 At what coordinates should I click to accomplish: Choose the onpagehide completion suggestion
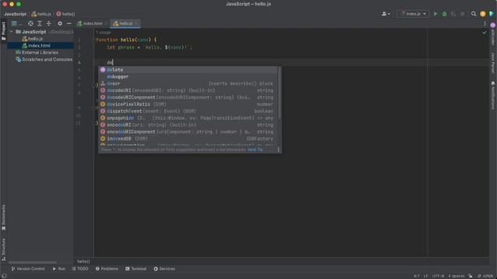pyautogui.click(x=187, y=118)
